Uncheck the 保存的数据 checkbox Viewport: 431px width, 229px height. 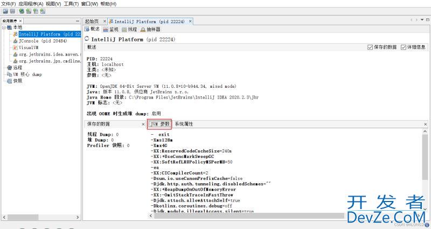pos(370,47)
